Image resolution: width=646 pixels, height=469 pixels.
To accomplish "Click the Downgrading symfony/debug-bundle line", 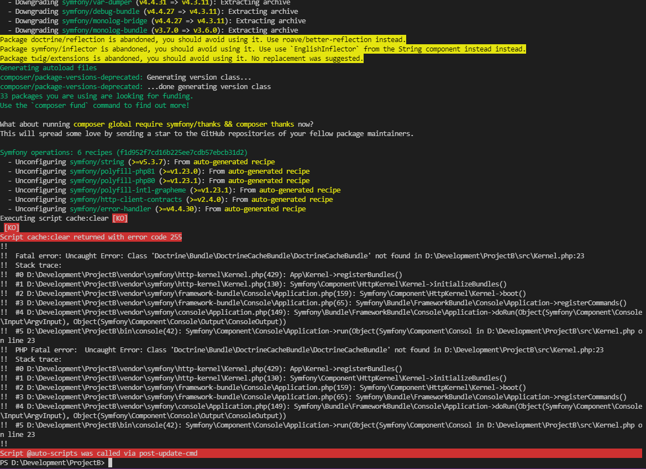I will point(153,12).
